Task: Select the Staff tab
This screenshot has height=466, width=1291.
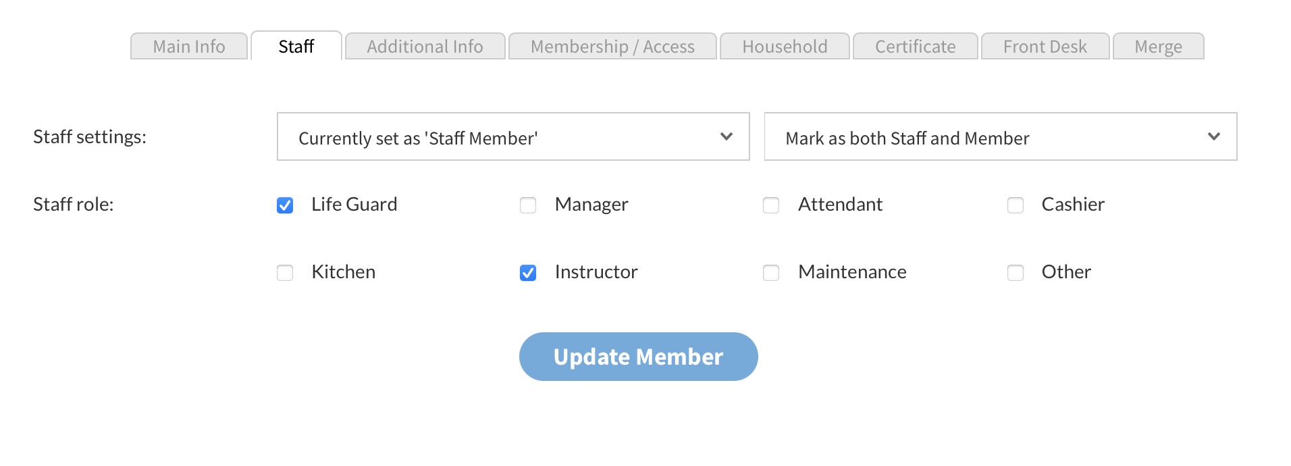Action: [296, 47]
